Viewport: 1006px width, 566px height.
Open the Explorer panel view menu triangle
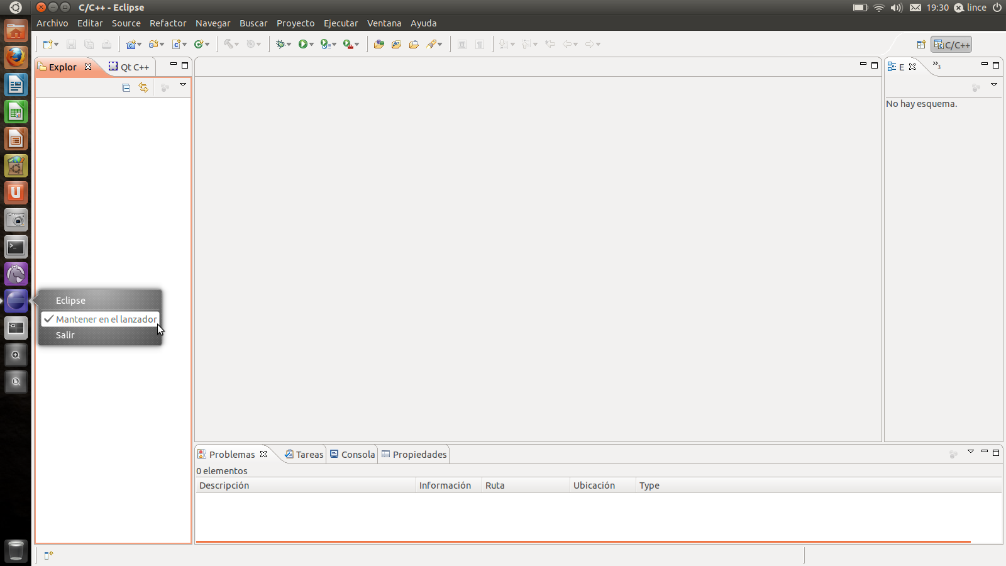[183, 85]
